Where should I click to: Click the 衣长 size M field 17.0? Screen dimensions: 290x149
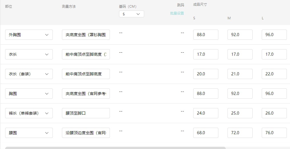pos(240,54)
